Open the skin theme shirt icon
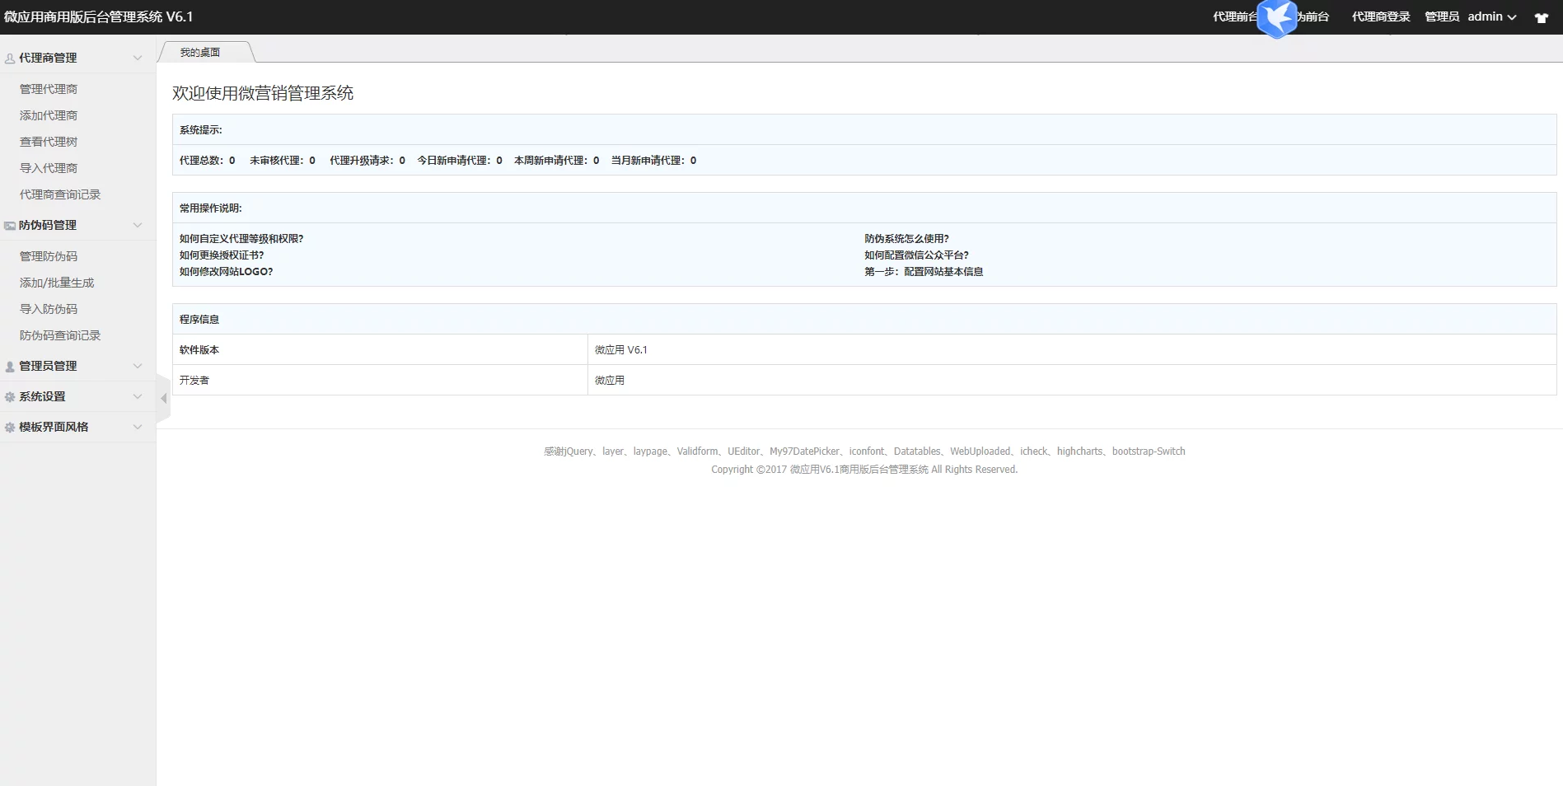The width and height of the screenshot is (1563, 786). tap(1541, 17)
